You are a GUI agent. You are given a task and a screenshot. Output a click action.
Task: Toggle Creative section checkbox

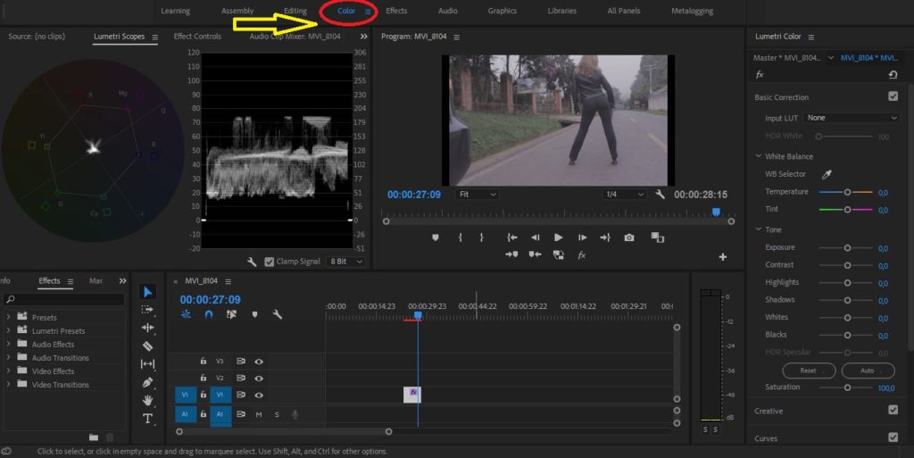point(893,410)
